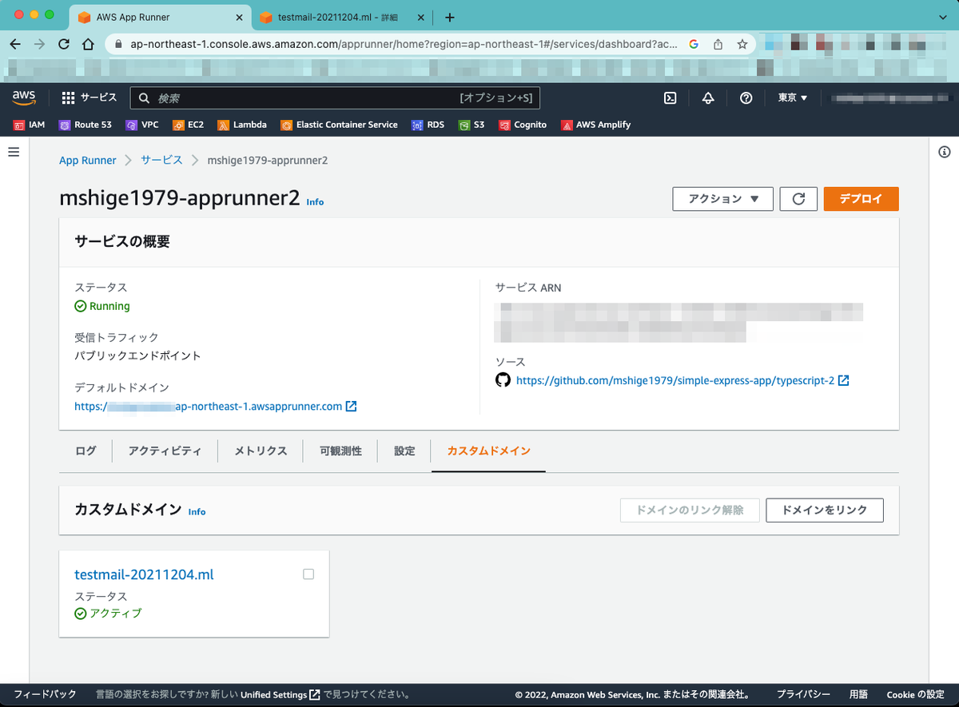Open Elastic Container Service shortcut

[x=339, y=125]
